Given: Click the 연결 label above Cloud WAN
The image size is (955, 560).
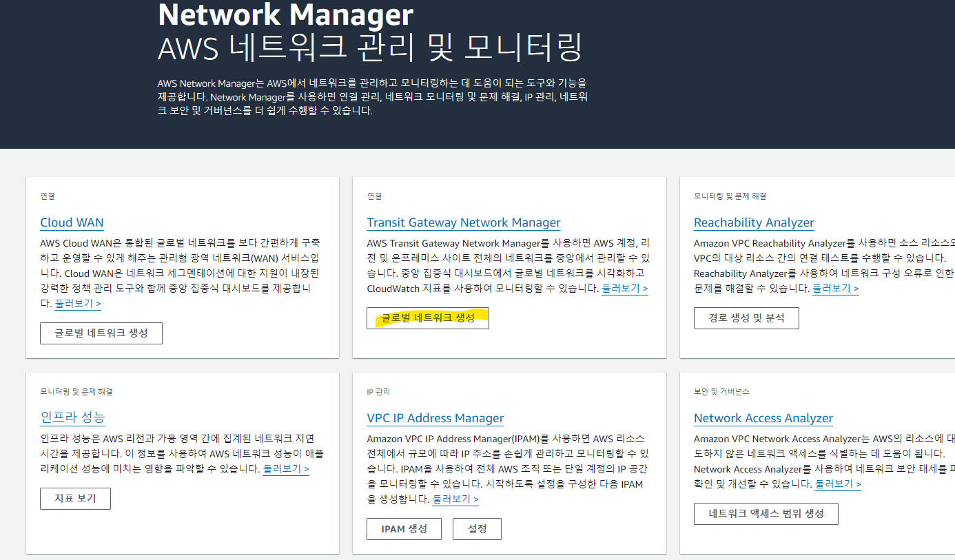Looking at the screenshot, I should [47, 196].
